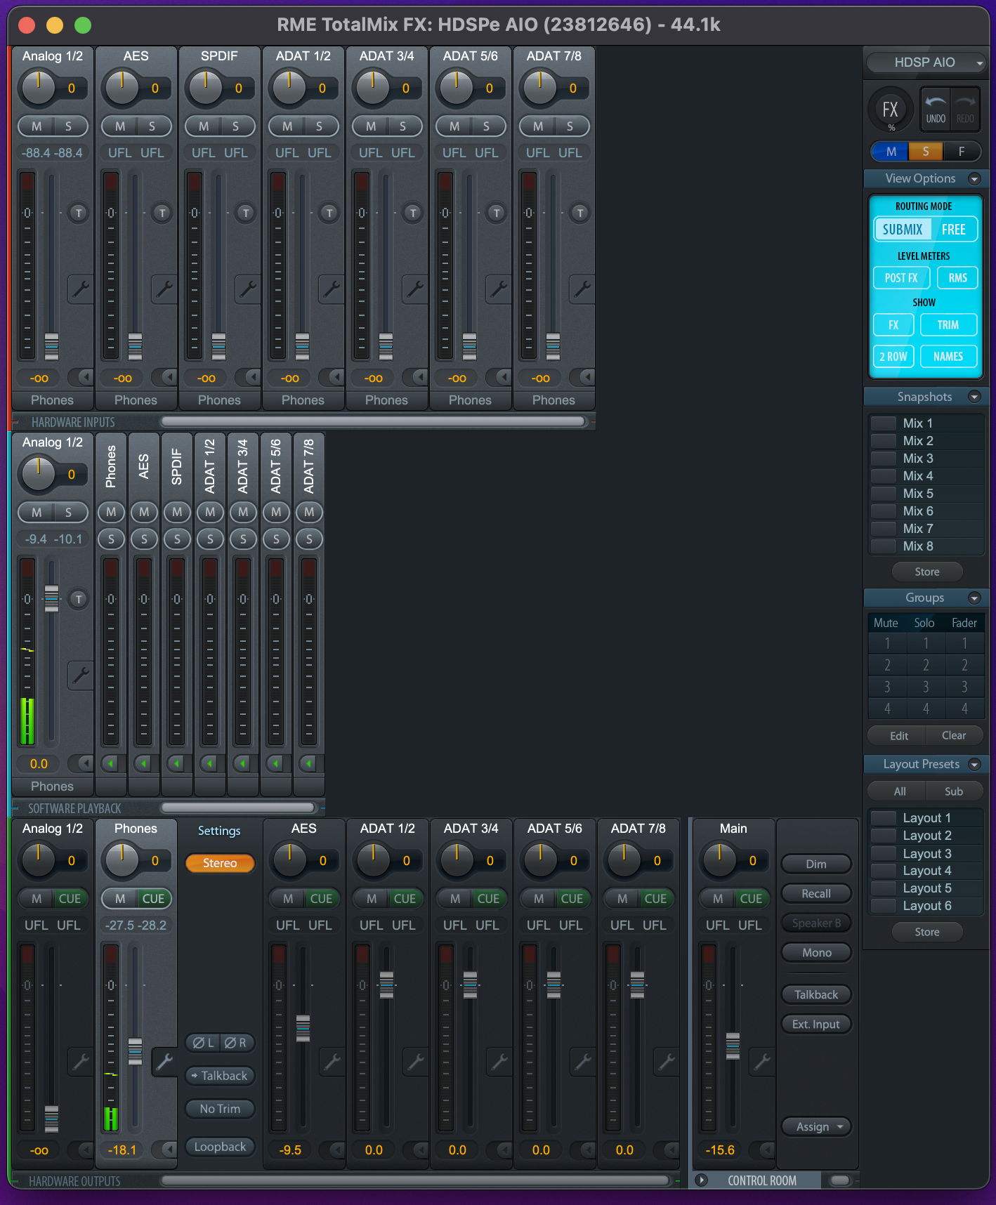Select Mix 1 snapshot
The width and height of the screenshot is (996, 1205).
(926, 423)
